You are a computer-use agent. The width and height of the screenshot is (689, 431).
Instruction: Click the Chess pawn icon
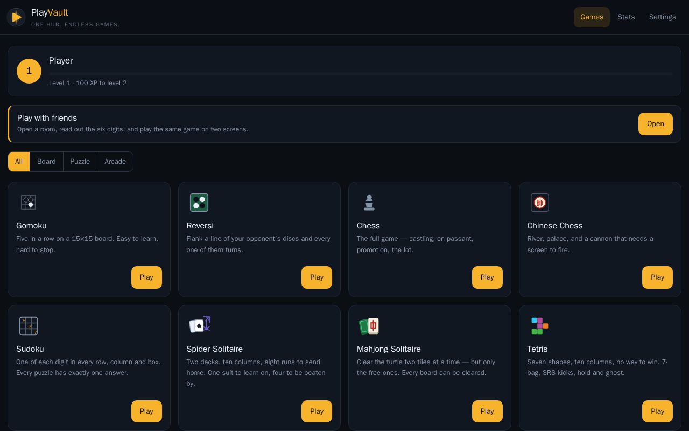click(x=369, y=203)
